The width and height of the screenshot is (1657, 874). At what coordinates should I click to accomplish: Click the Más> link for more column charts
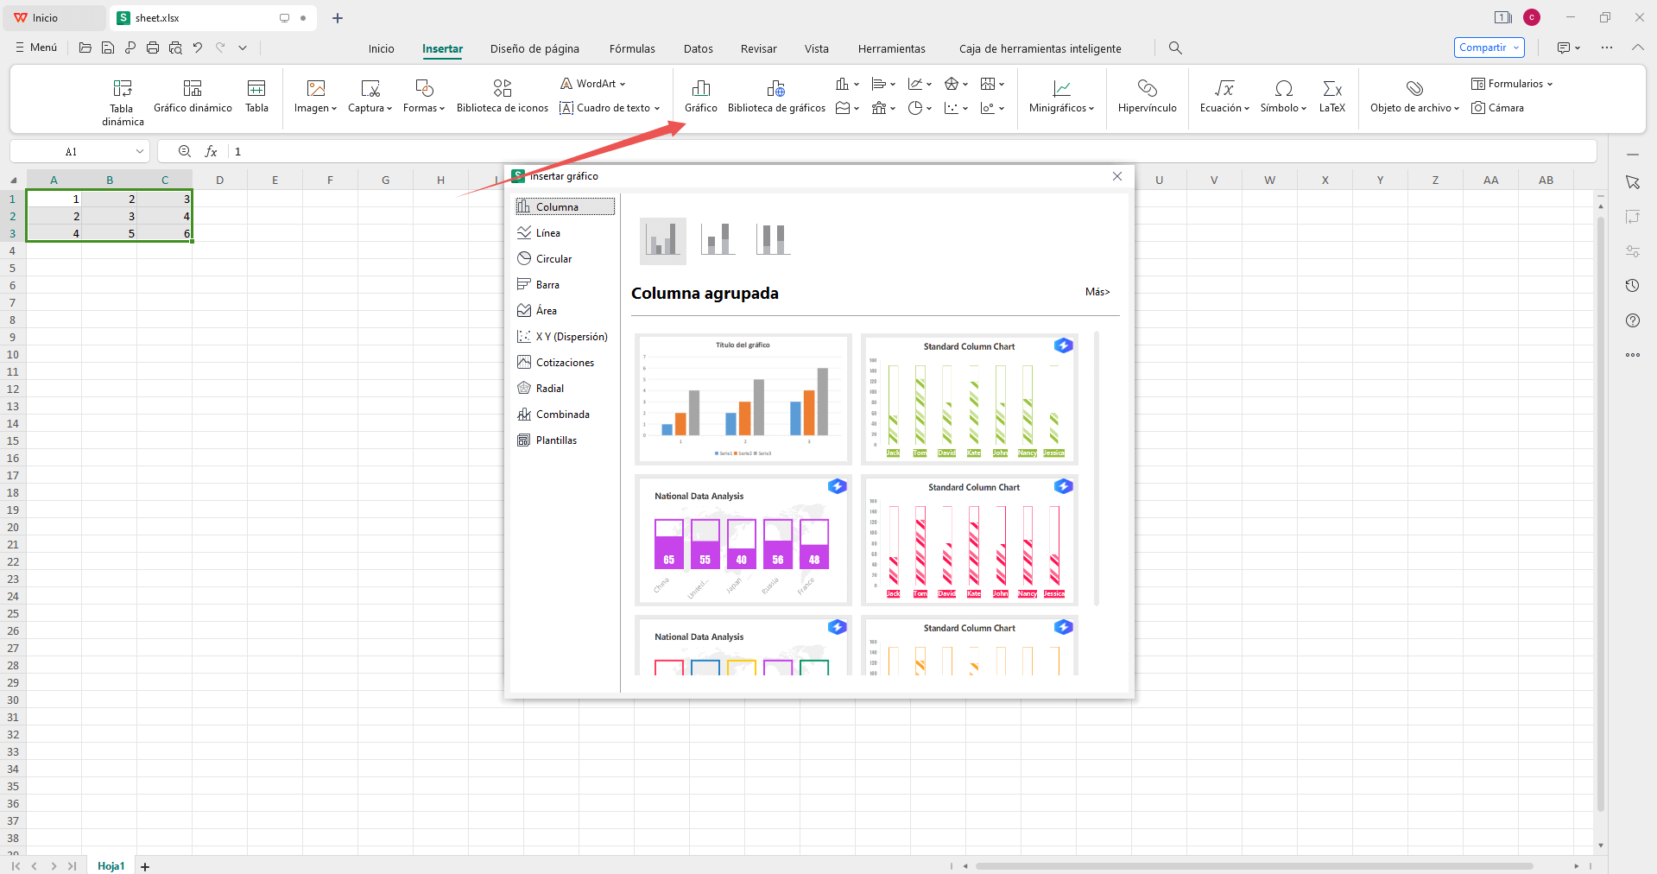[1097, 292]
